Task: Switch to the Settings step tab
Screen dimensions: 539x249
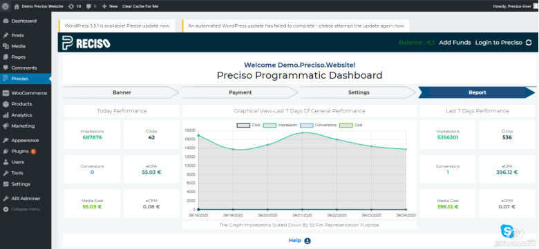Action: 359,92
